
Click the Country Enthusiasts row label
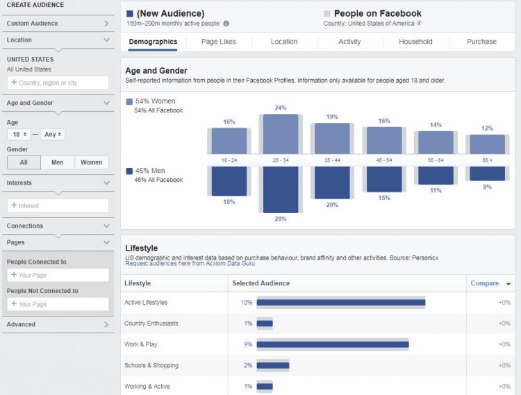pyautogui.click(x=151, y=323)
